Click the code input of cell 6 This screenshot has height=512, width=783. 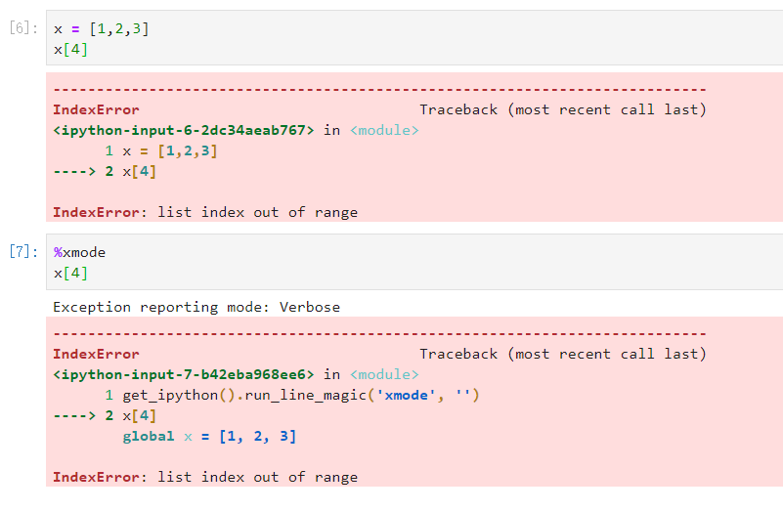[x=414, y=38]
